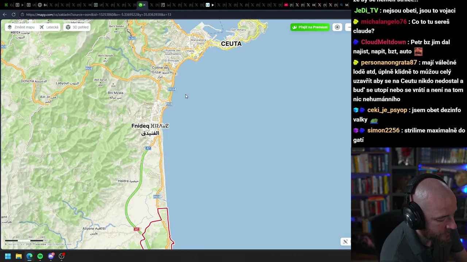Click the Labyout place label
The width and height of the screenshot is (467, 262).
67,83
